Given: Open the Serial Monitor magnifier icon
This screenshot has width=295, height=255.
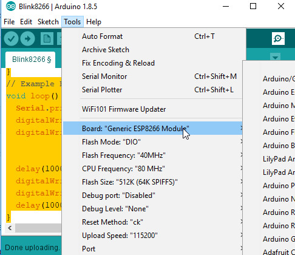Looking at the screenshot, I should [278, 38].
